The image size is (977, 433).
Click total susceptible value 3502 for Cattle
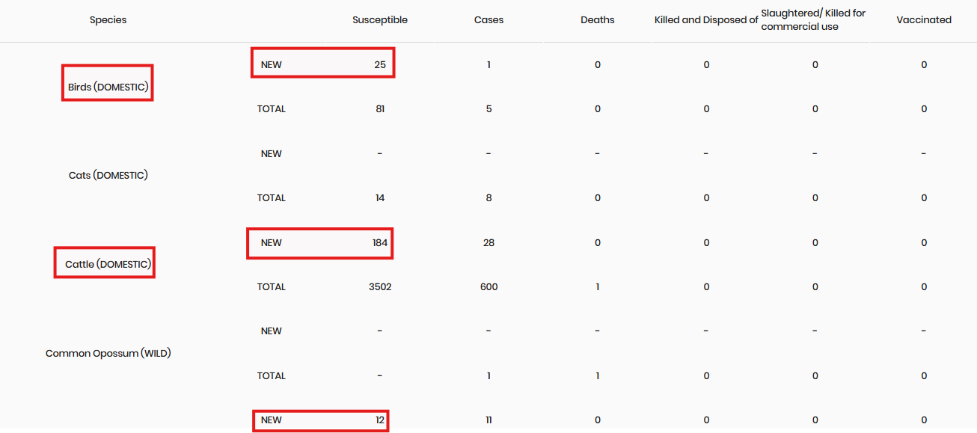coord(380,287)
